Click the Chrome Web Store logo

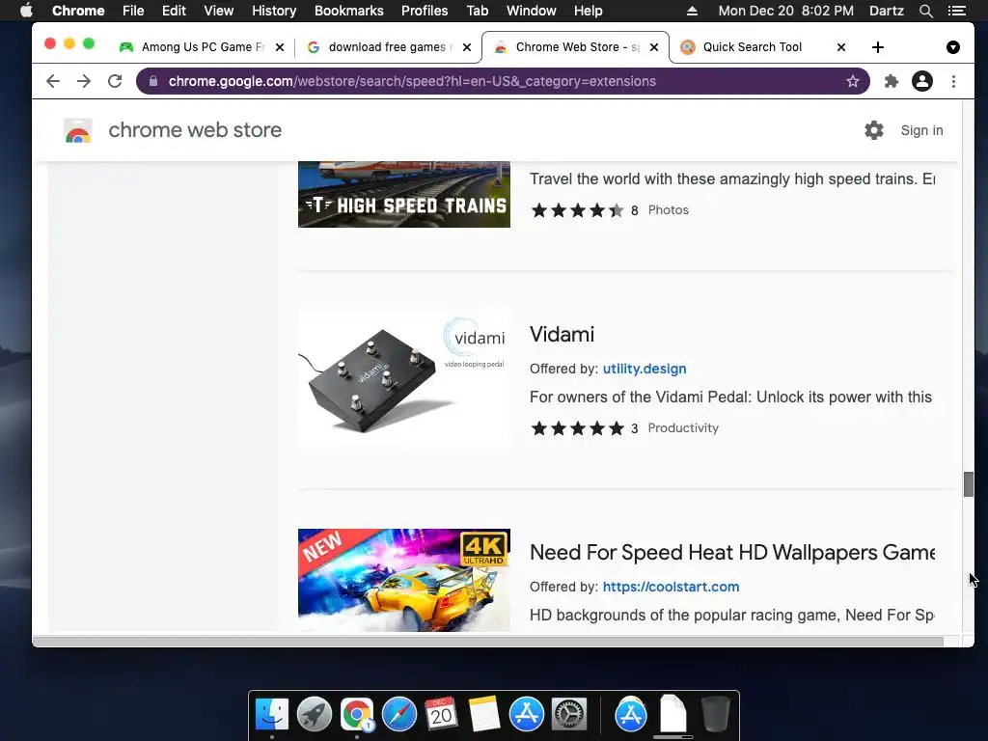click(78, 131)
